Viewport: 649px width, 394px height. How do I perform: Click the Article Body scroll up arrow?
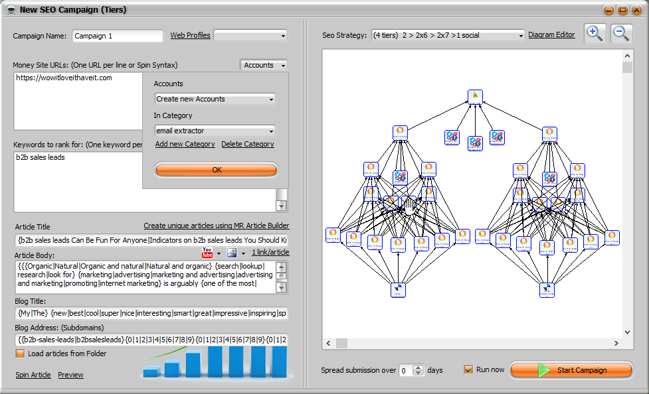point(282,267)
